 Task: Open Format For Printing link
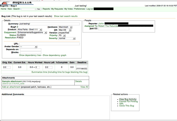[128, 101]
